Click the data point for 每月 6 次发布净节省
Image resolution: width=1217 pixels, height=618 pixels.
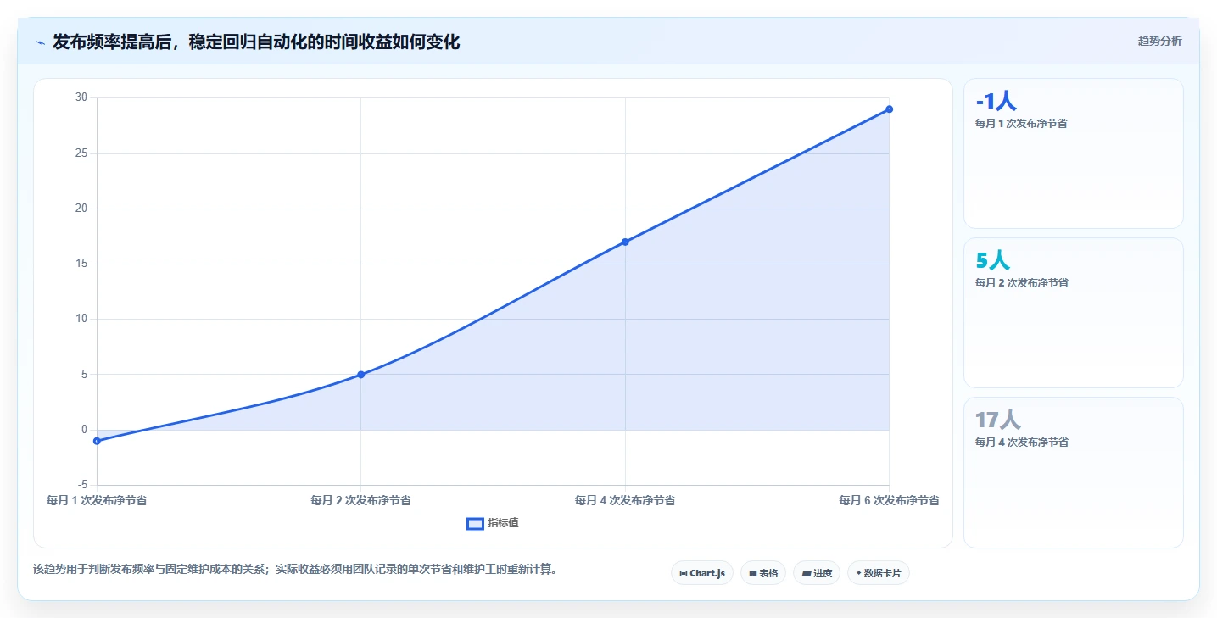pyautogui.click(x=889, y=109)
